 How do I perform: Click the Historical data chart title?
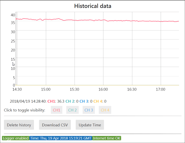click(x=92, y=6)
